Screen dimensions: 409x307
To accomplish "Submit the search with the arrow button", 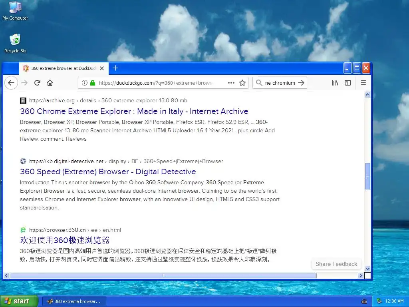I will (x=301, y=83).
